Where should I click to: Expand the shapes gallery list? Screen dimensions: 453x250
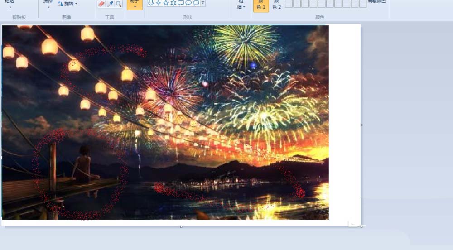(203, 3)
